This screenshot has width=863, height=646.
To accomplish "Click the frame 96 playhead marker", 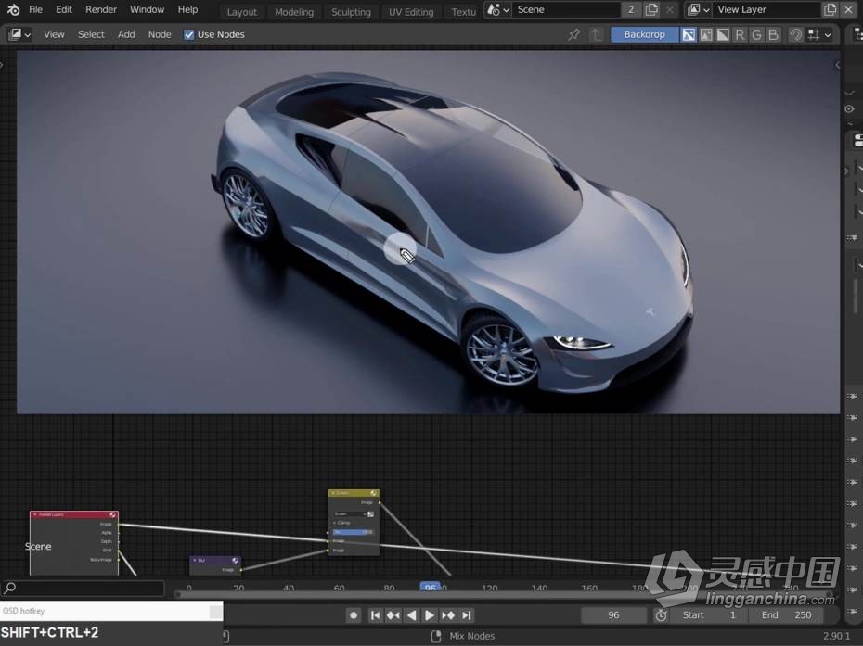I will pos(430,588).
